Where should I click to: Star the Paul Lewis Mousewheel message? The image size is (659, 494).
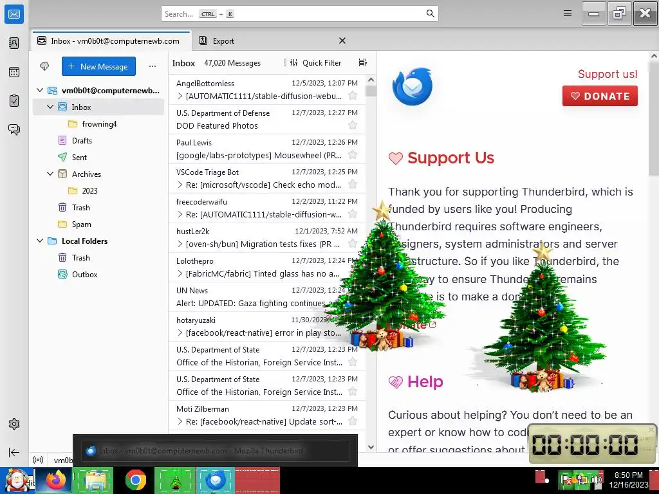click(353, 155)
